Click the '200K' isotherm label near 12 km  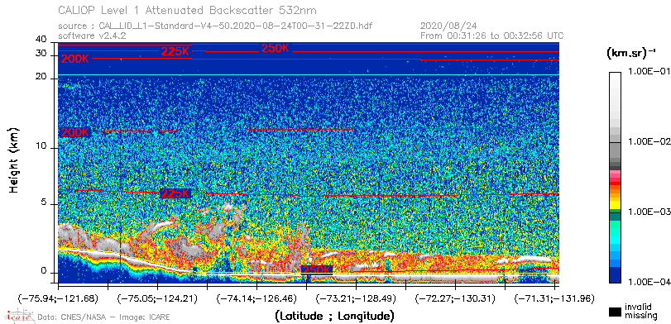(x=75, y=132)
